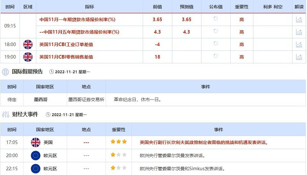
Task: Click UK flag icon in 19:00 row
Action: click(x=28, y=57)
